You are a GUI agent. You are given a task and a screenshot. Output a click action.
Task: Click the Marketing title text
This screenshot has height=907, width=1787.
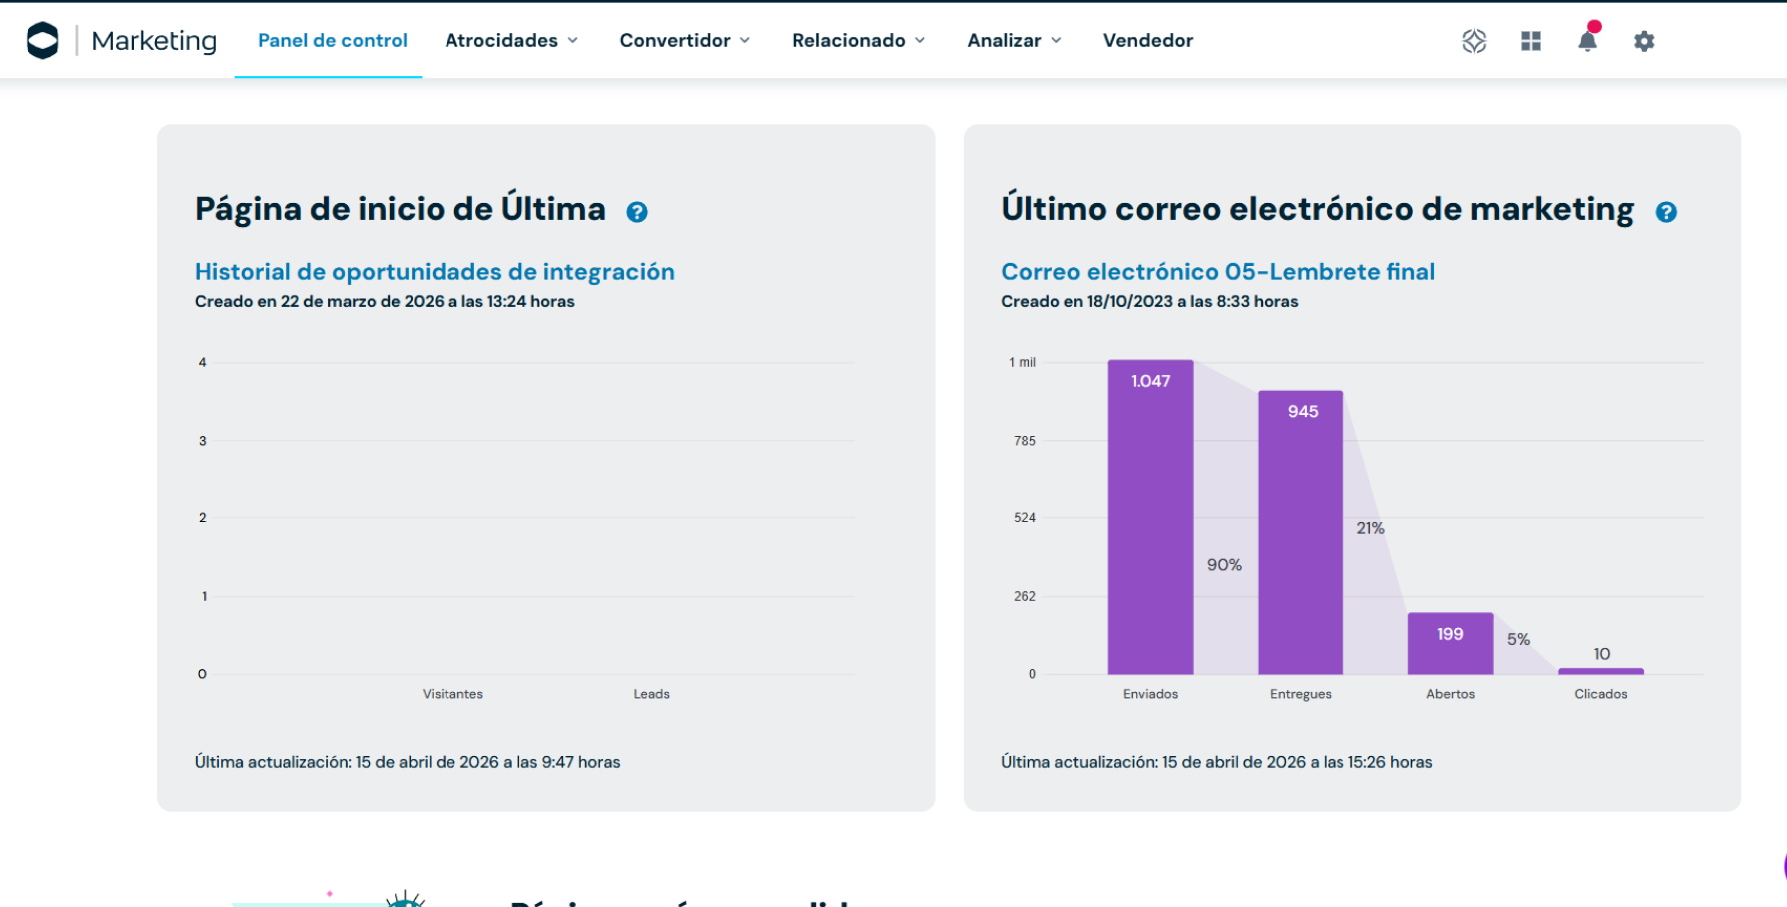tap(154, 41)
